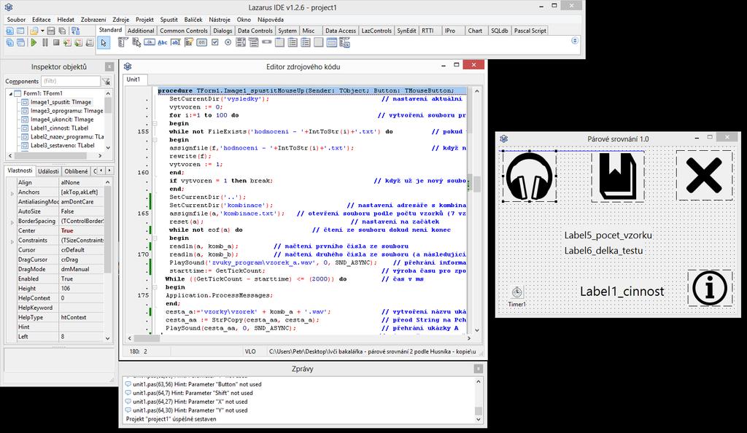Image resolution: width=747 pixels, height=433 pixels.
Task: Open the Nástroje menu
Action: [x=219, y=20]
